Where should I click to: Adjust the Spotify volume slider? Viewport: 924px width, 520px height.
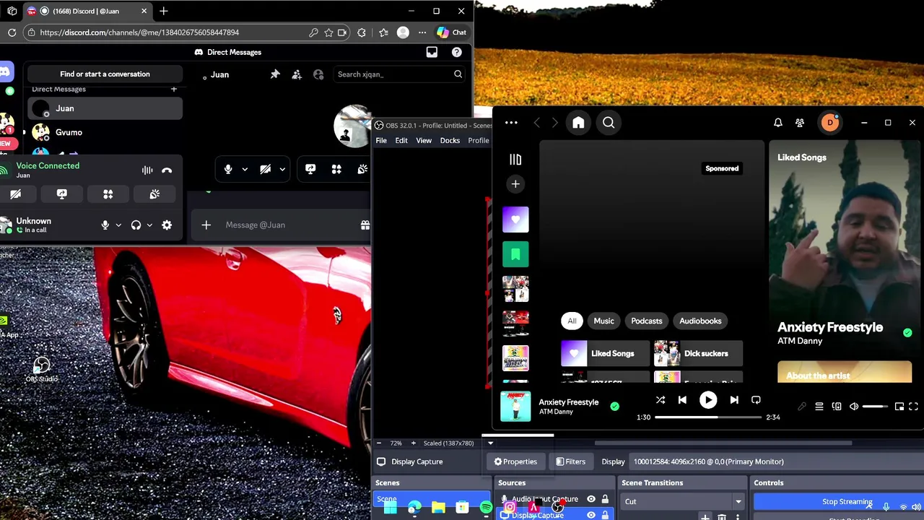[x=876, y=407]
